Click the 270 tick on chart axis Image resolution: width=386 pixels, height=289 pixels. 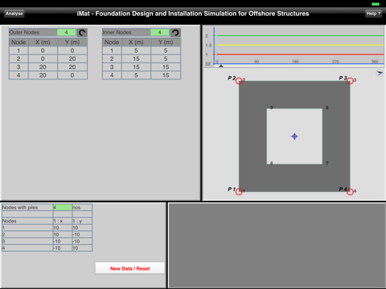pyautogui.click(x=335, y=62)
